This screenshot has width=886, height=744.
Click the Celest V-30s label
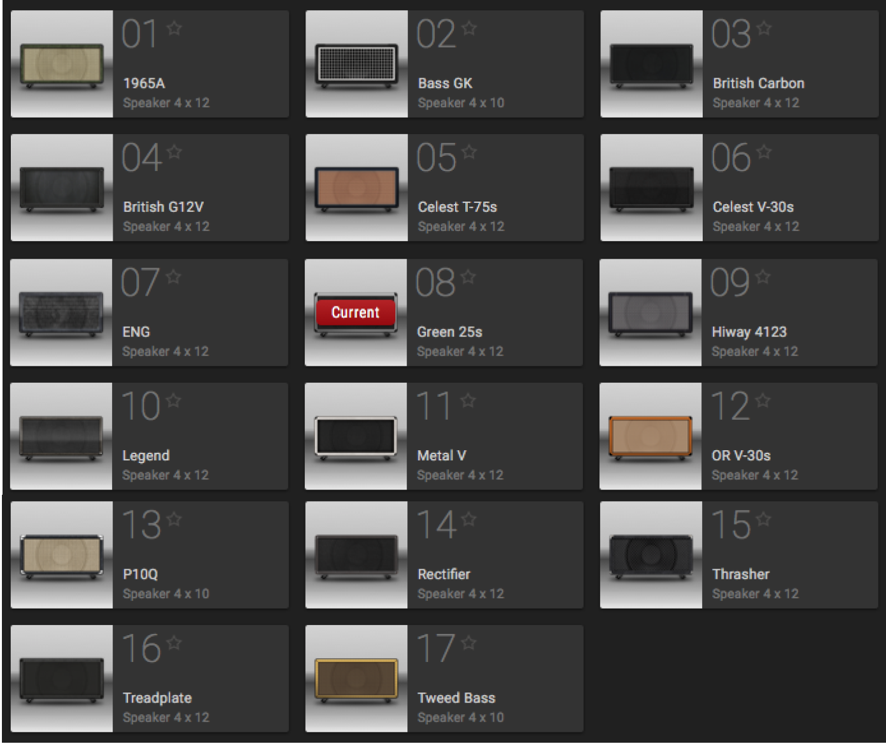tap(753, 207)
